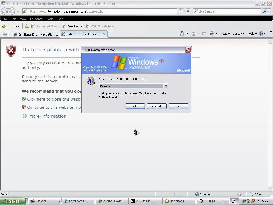Click the page icon in address bar
The width and height of the screenshot is (273, 205).
point(25,11)
